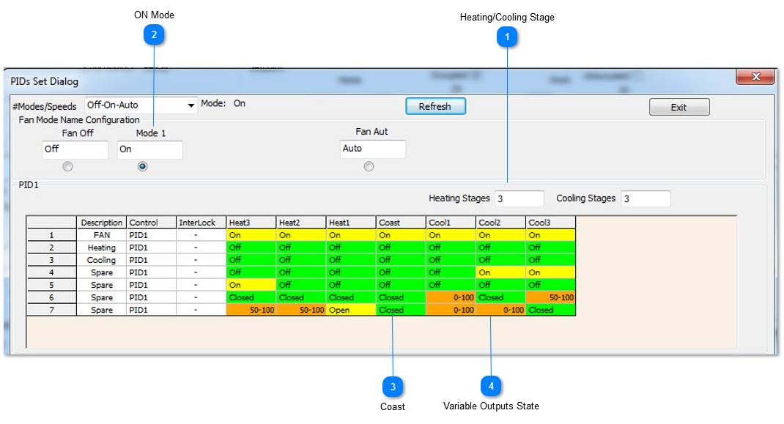Click the 0-100 cell under Cool2 in row 7

pos(501,310)
